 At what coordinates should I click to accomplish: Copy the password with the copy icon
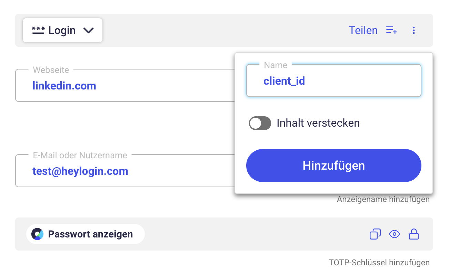tap(375, 234)
